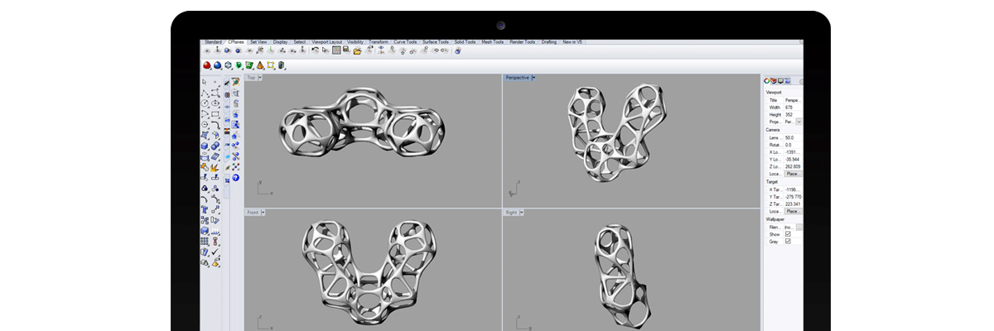The width and height of the screenshot is (994, 331).
Task: Click the red sphere icon
Action: (x=207, y=65)
